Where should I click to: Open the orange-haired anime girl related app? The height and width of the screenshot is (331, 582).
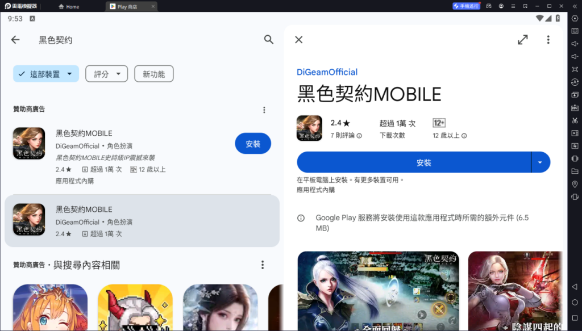pyautogui.click(x=50, y=307)
